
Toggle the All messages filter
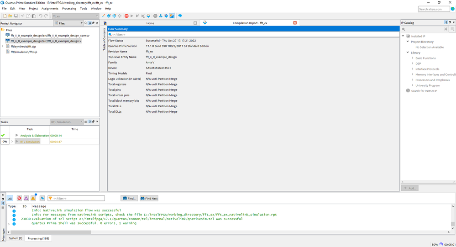pos(10,199)
